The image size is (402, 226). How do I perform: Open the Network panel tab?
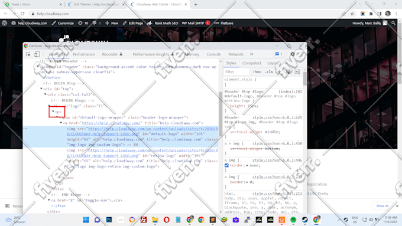tap(236, 54)
